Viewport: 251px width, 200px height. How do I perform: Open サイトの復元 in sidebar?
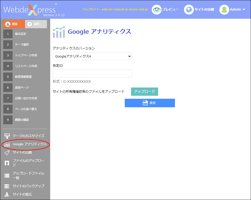[22, 194]
